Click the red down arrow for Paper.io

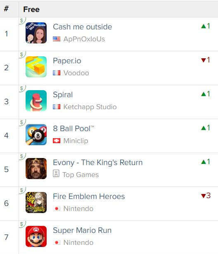[x=204, y=60]
